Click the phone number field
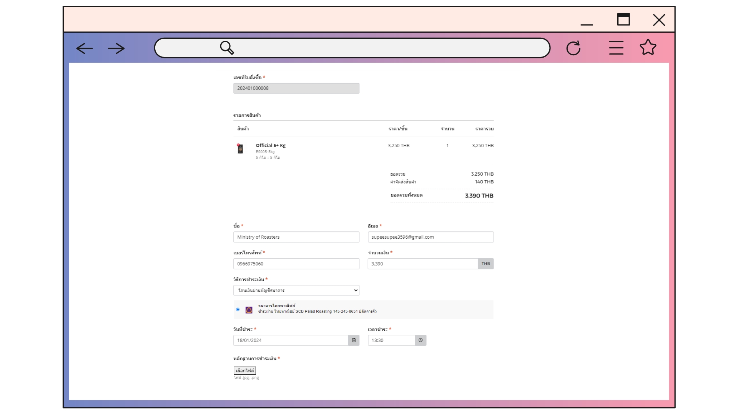Viewport: 738px width, 415px height. (x=296, y=264)
